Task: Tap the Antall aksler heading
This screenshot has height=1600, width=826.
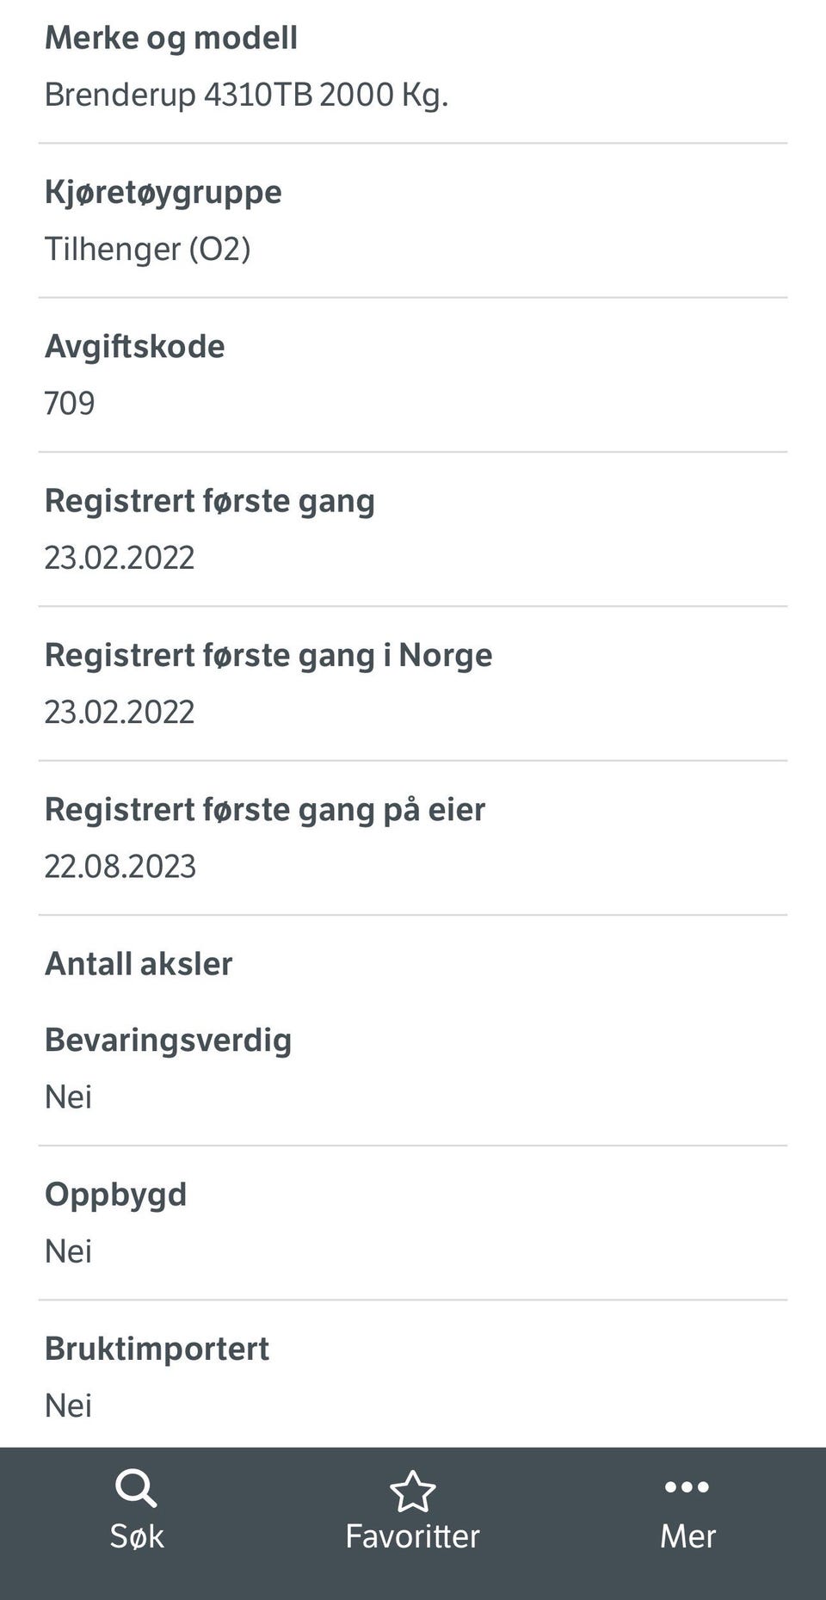Action: tap(139, 964)
